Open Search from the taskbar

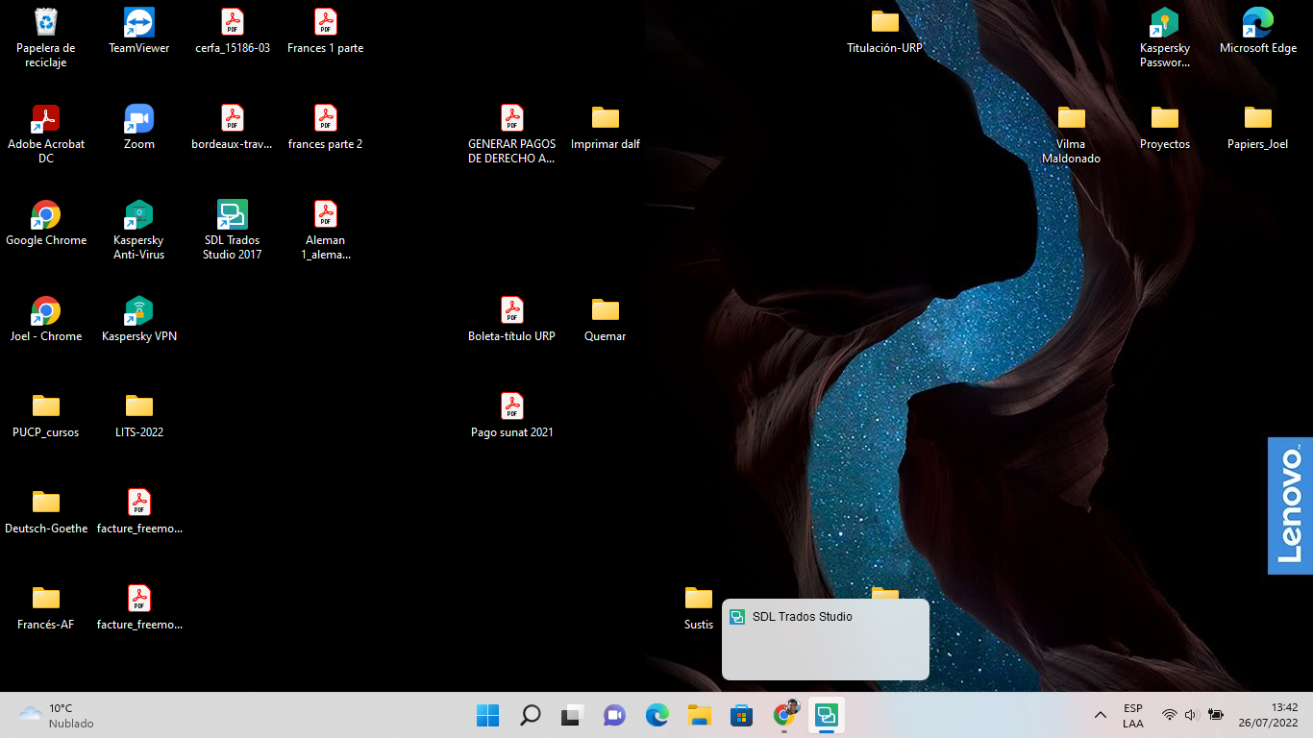[x=530, y=715]
